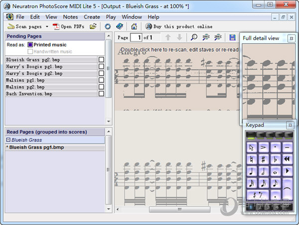The height and width of the screenshot is (225, 299).
Task: Toggle voice 2 button on keypad
Action: pos(260,207)
